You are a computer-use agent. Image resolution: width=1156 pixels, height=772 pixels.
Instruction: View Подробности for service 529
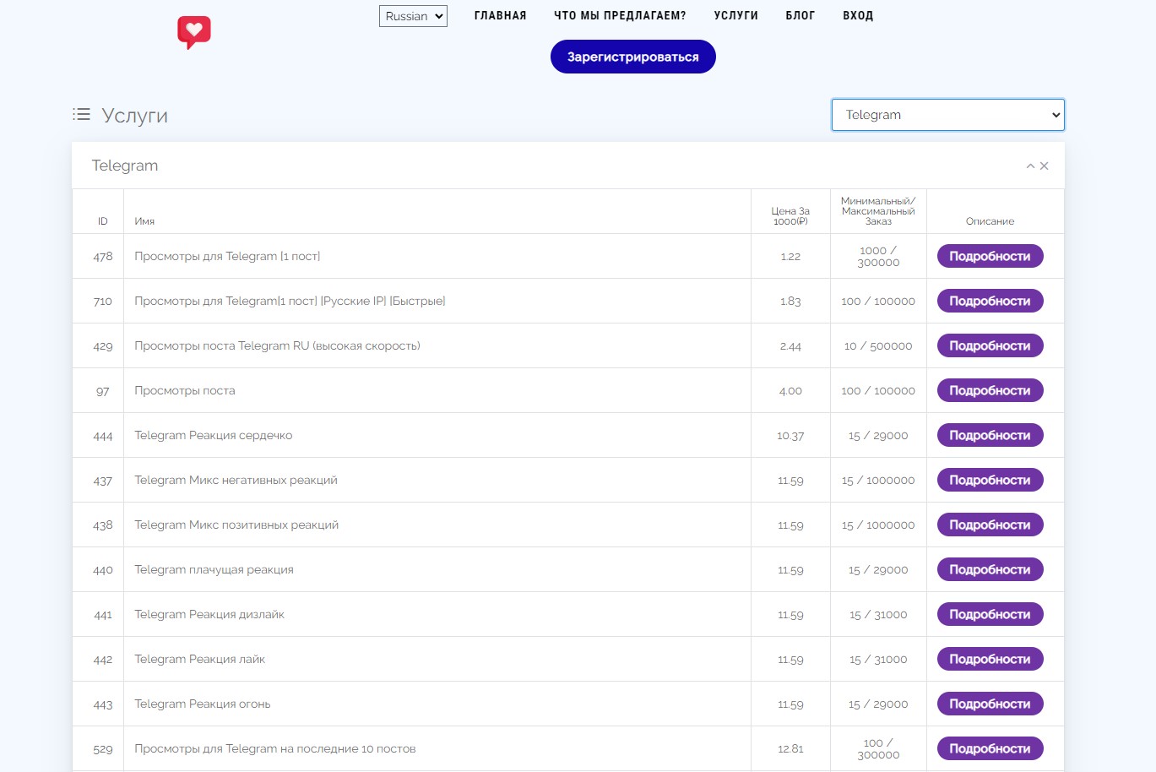[990, 748]
